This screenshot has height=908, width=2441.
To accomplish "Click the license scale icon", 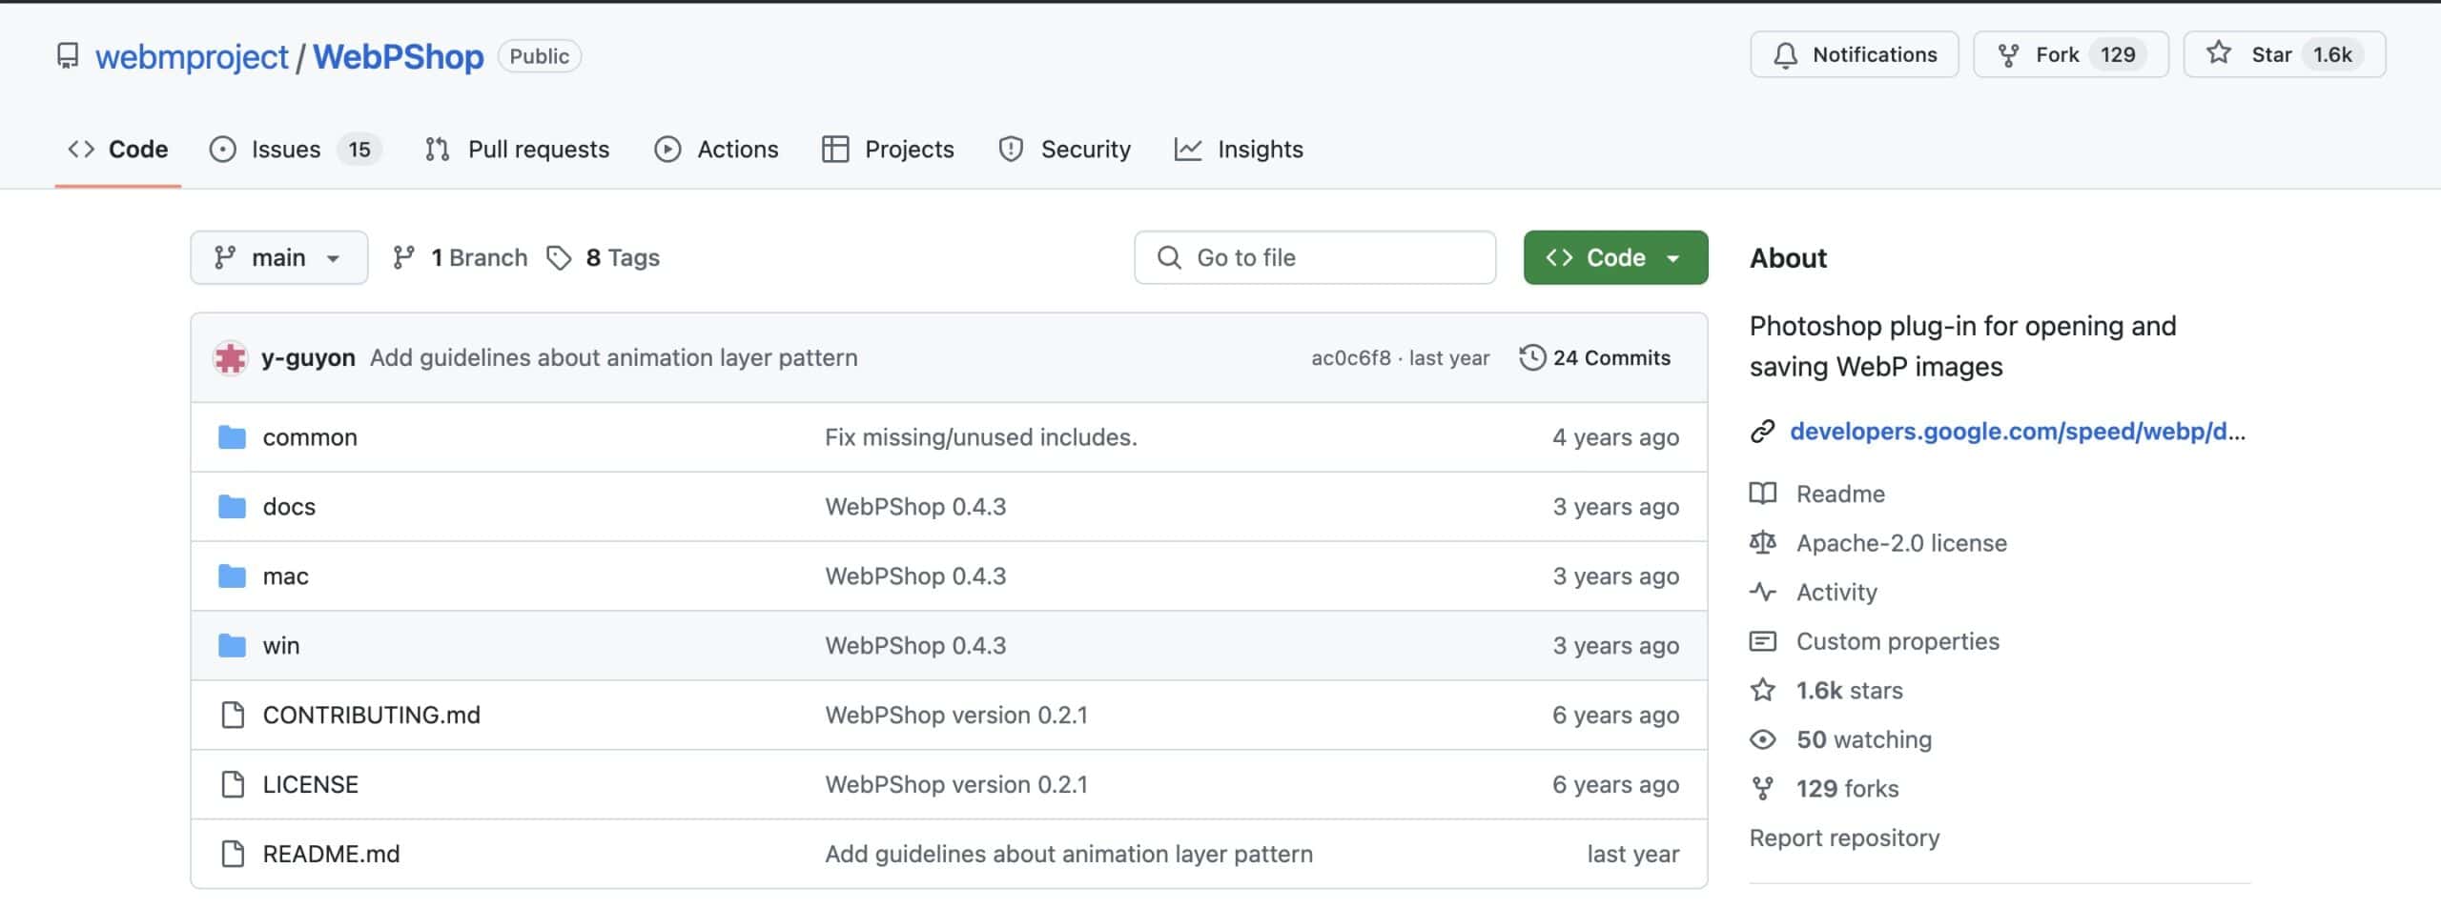I will click(1762, 543).
